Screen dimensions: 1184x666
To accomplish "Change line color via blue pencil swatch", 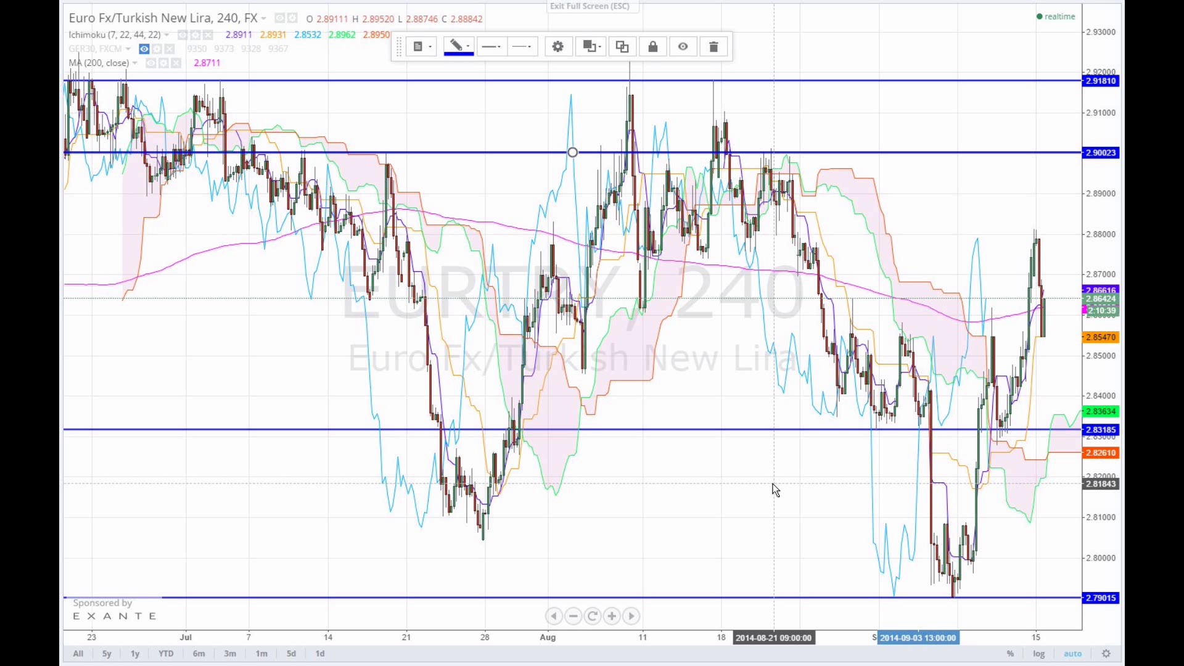I will coord(458,47).
